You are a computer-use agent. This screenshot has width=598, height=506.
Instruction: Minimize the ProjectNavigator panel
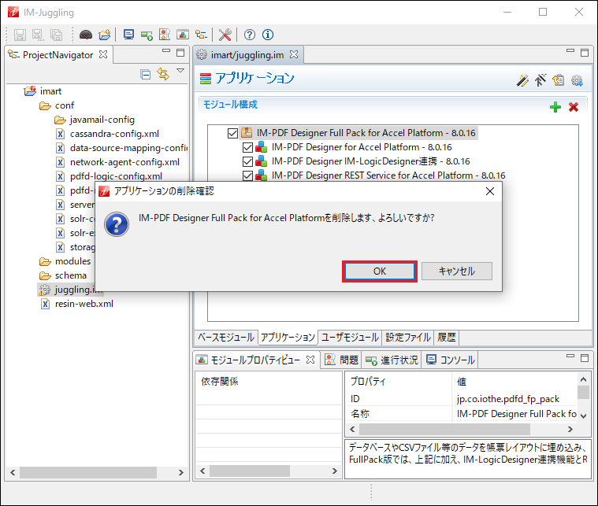(x=166, y=50)
